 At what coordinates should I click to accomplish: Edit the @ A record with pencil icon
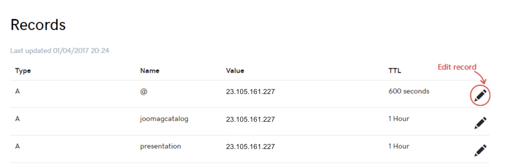pyautogui.click(x=480, y=95)
